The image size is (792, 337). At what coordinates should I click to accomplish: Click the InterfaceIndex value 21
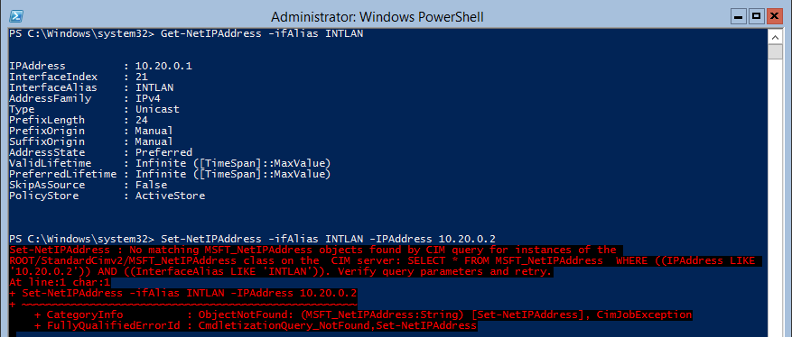(142, 77)
